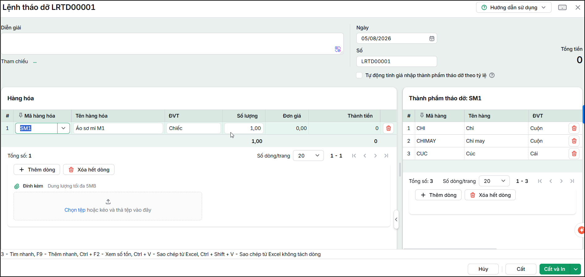Delete the SM1 goods row
This screenshot has height=277, width=585.
[388, 128]
